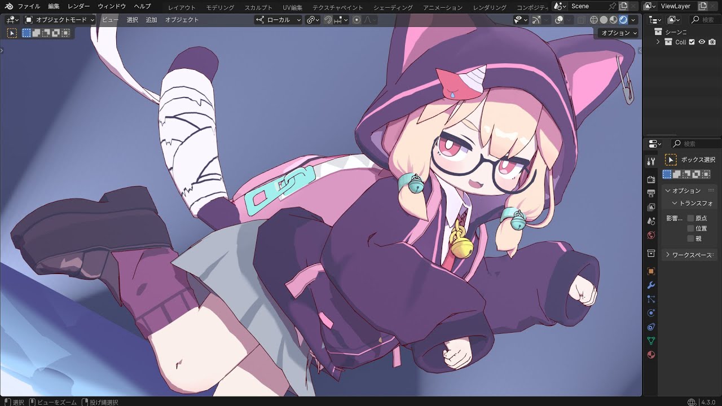Open the viewport オブジェクト menu
Viewport: 722px width, 406px height.
coord(182,20)
